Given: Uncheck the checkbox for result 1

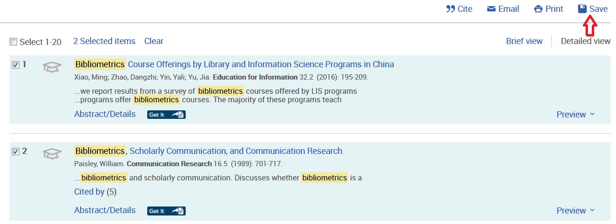Looking at the screenshot, I should 15,65.
